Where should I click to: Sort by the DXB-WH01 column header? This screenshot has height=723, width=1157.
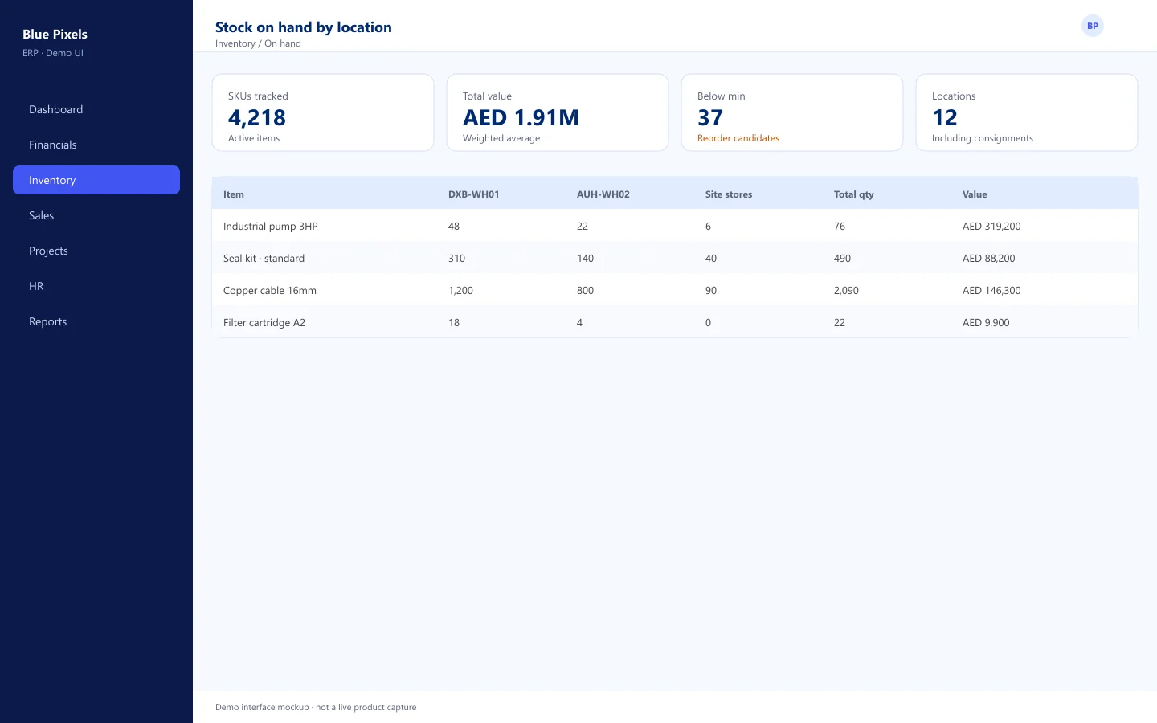474,194
